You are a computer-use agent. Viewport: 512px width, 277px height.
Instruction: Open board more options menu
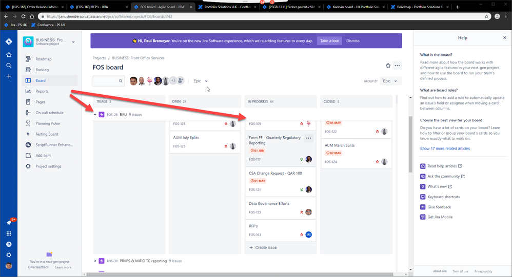397,66
